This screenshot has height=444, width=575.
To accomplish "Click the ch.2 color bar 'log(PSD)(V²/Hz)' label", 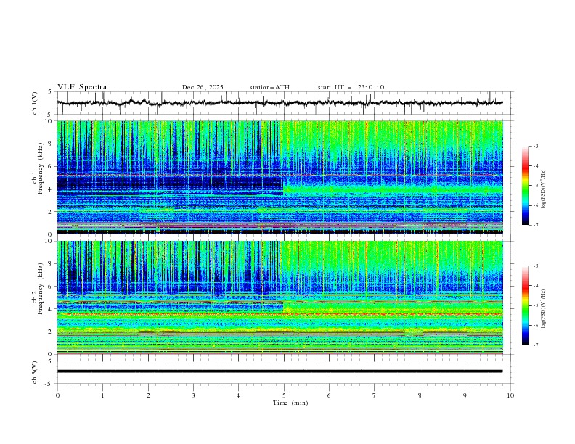I will [x=544, y=309].
